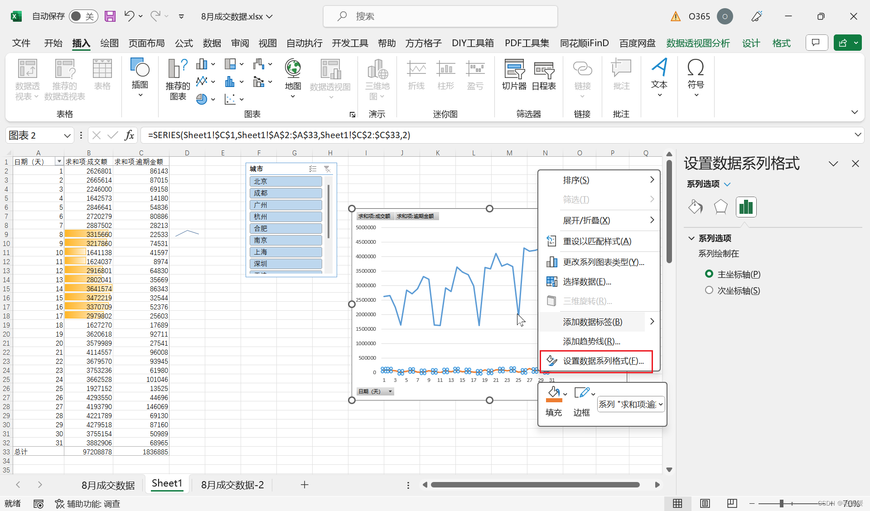Click the vertical scrollbar thumb
The image size is (870, 511).
669,211
